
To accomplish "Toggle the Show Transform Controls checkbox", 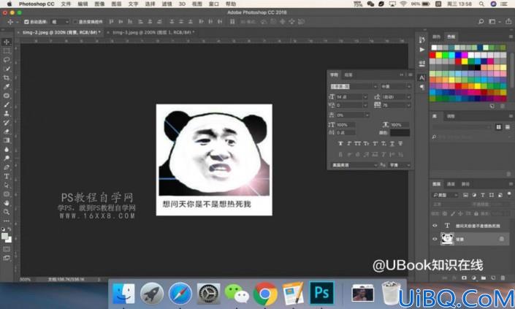I will tap(75, 22).
